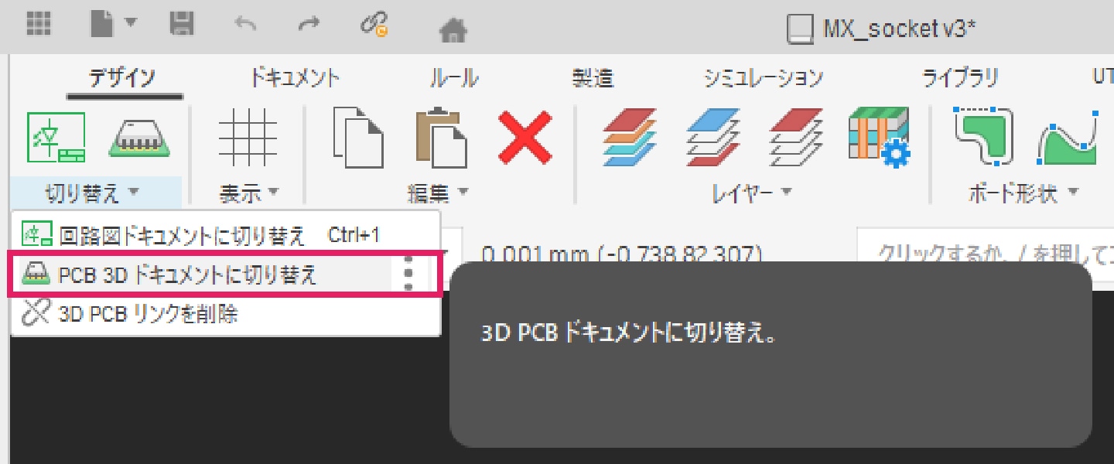Choose 3D PCB リンクを削除 menu entry
The height and width of the screenshot is (464, 1114).
point(147,314)
